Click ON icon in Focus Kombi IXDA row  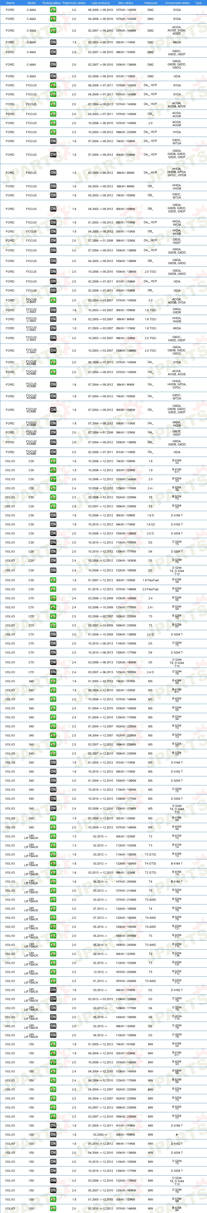click(53, 452)
